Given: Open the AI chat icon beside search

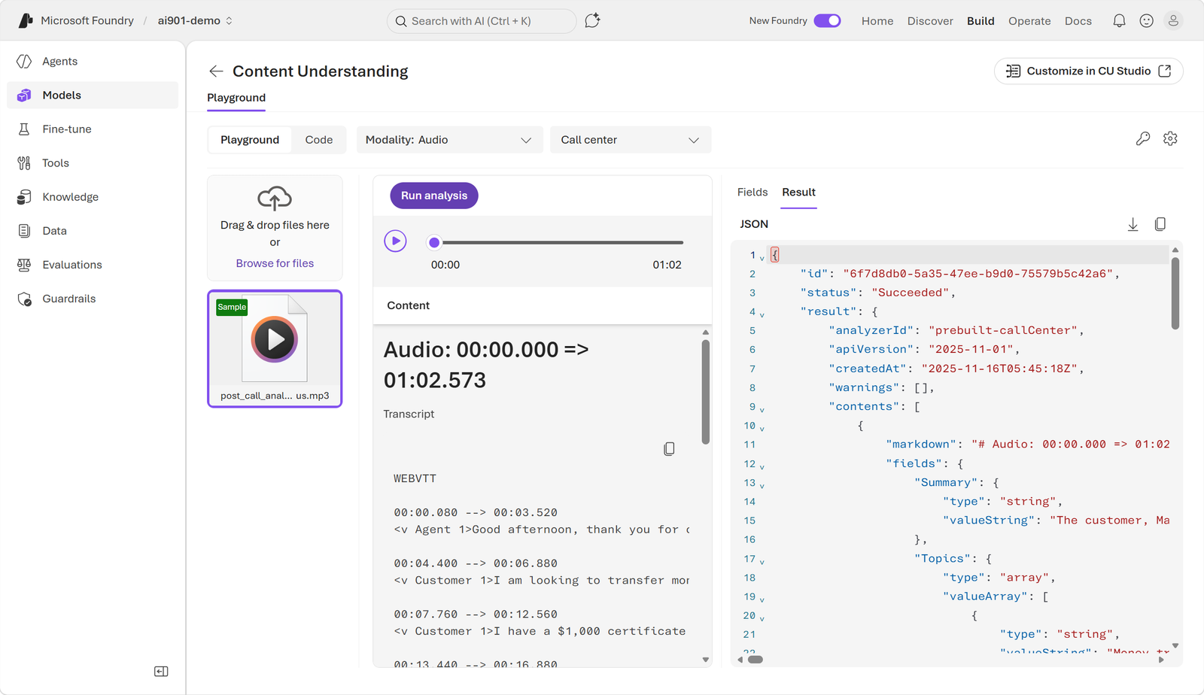Looking at the screenshot, I should click(592, 20).
